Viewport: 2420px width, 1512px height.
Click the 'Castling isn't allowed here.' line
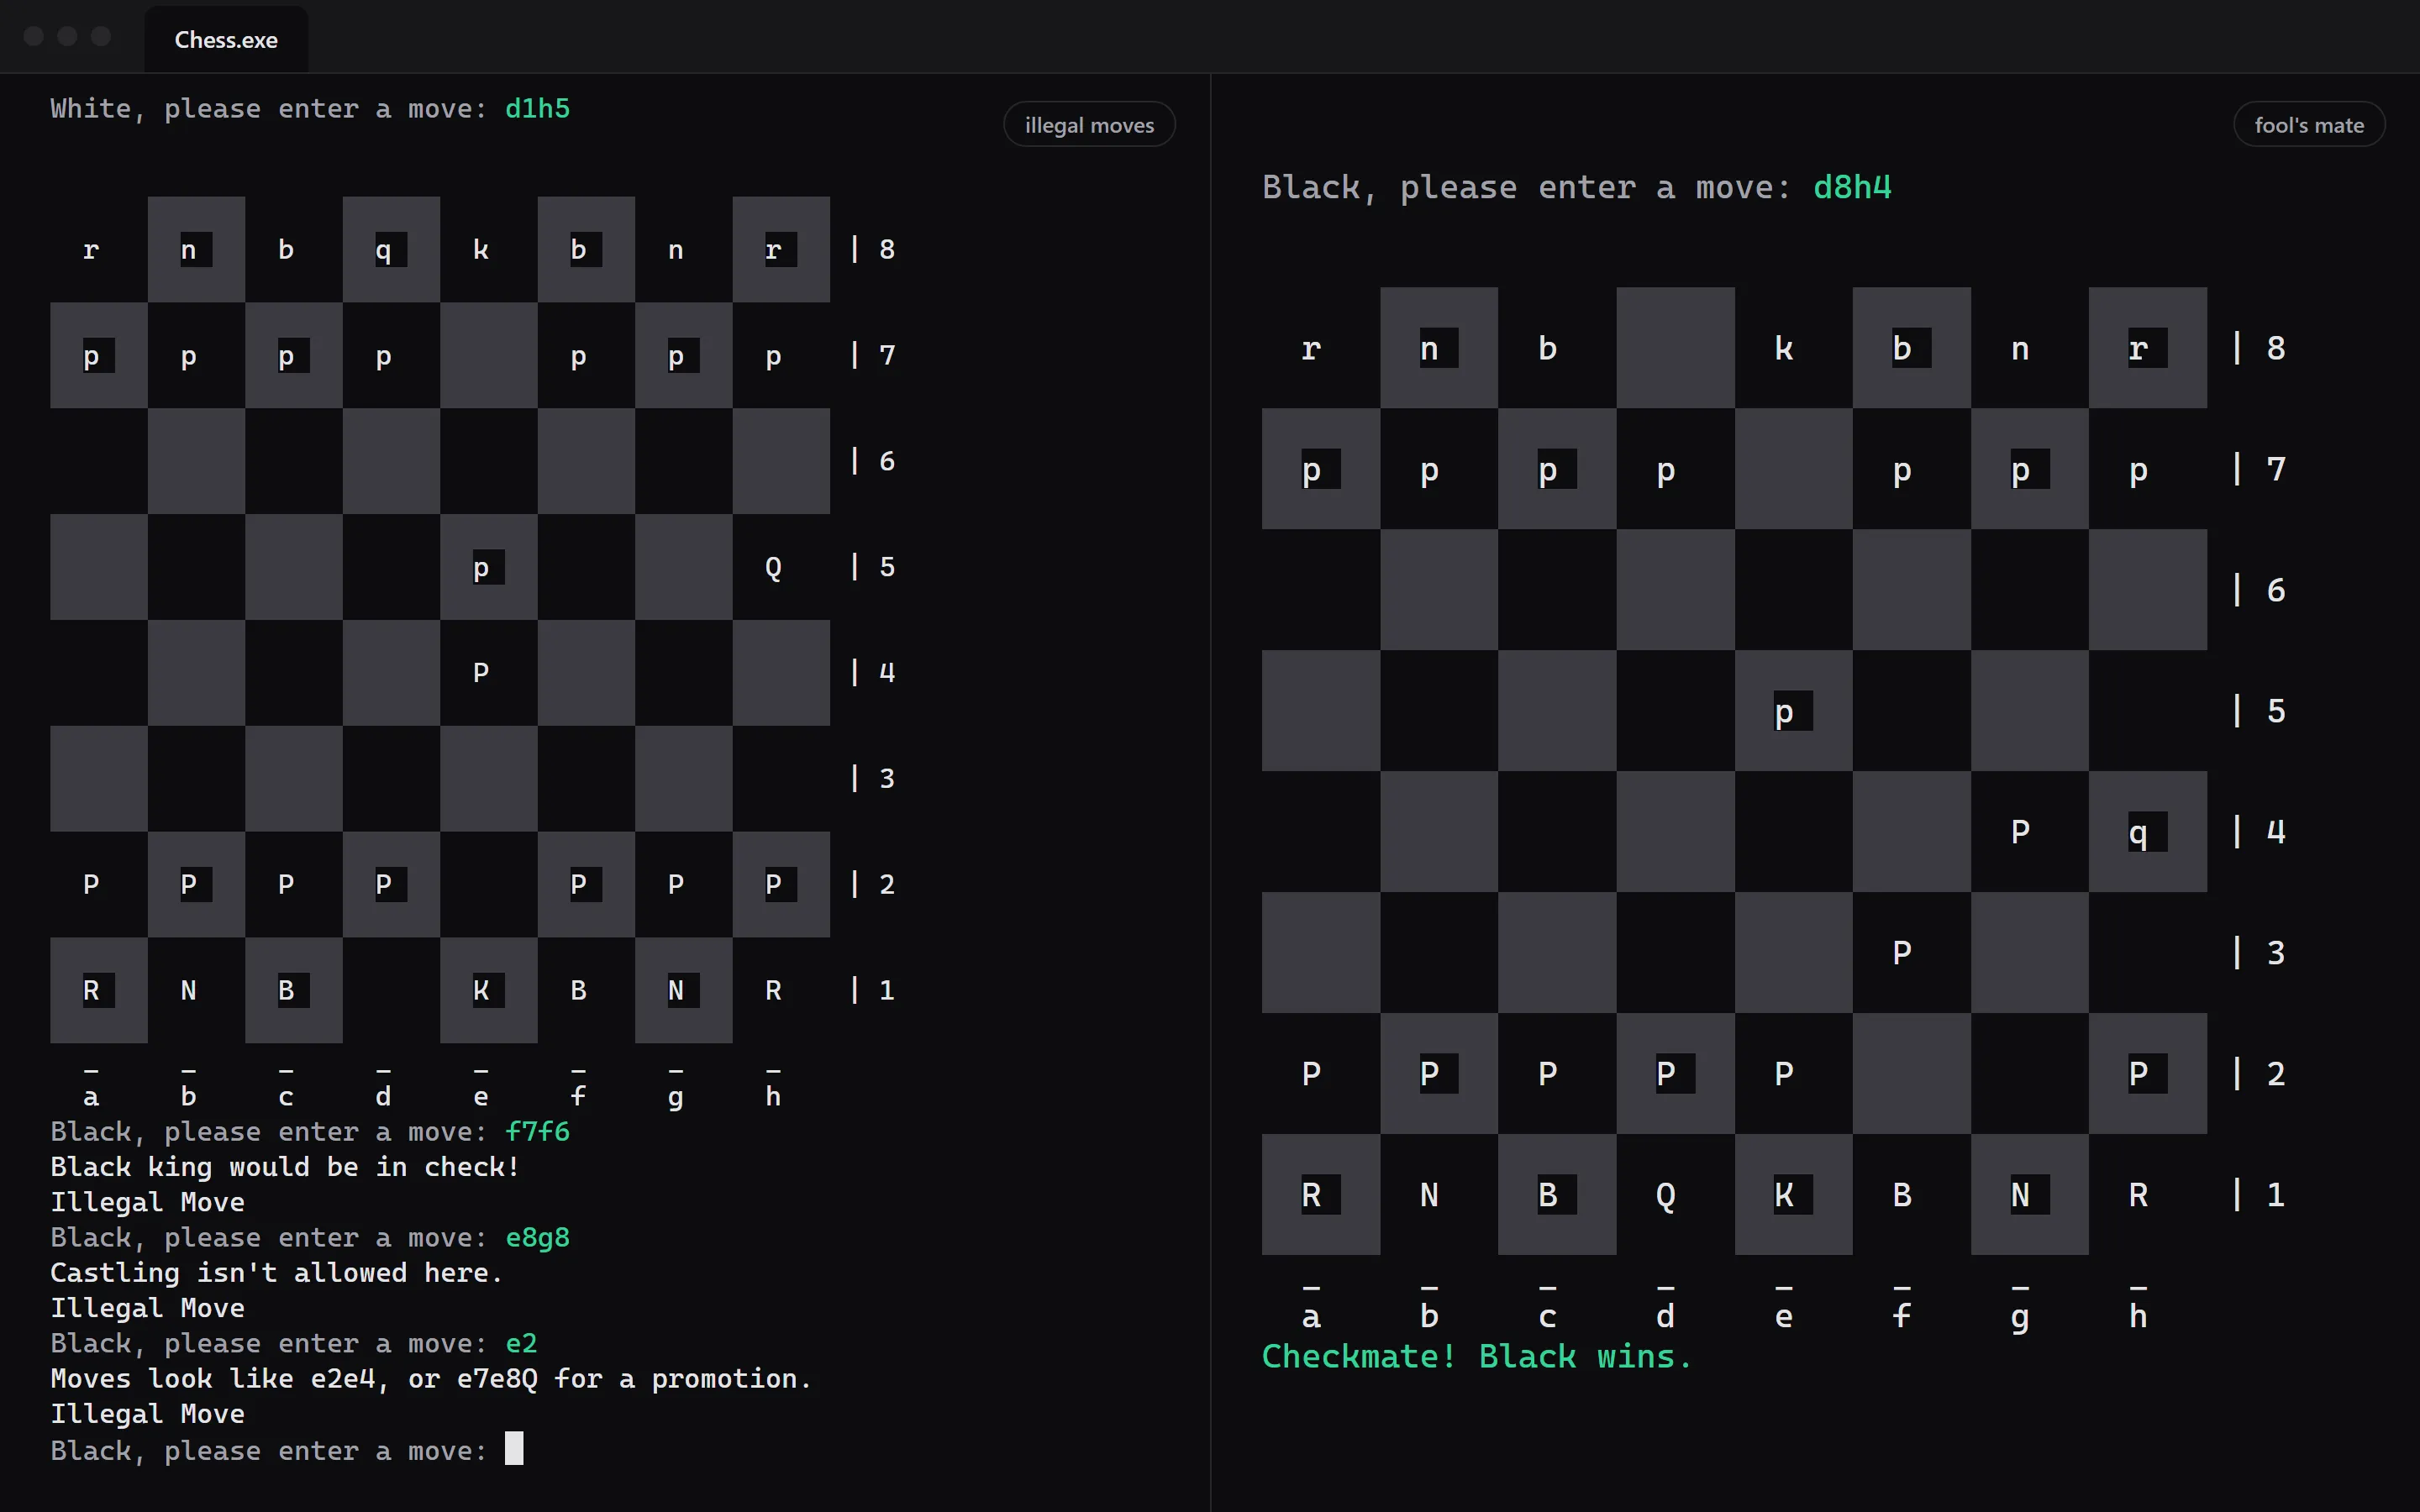tap(276, 1272)
